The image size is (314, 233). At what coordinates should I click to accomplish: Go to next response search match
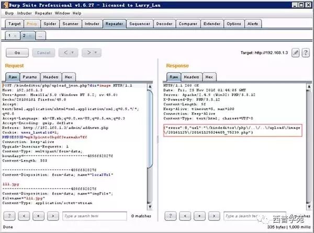214,216
